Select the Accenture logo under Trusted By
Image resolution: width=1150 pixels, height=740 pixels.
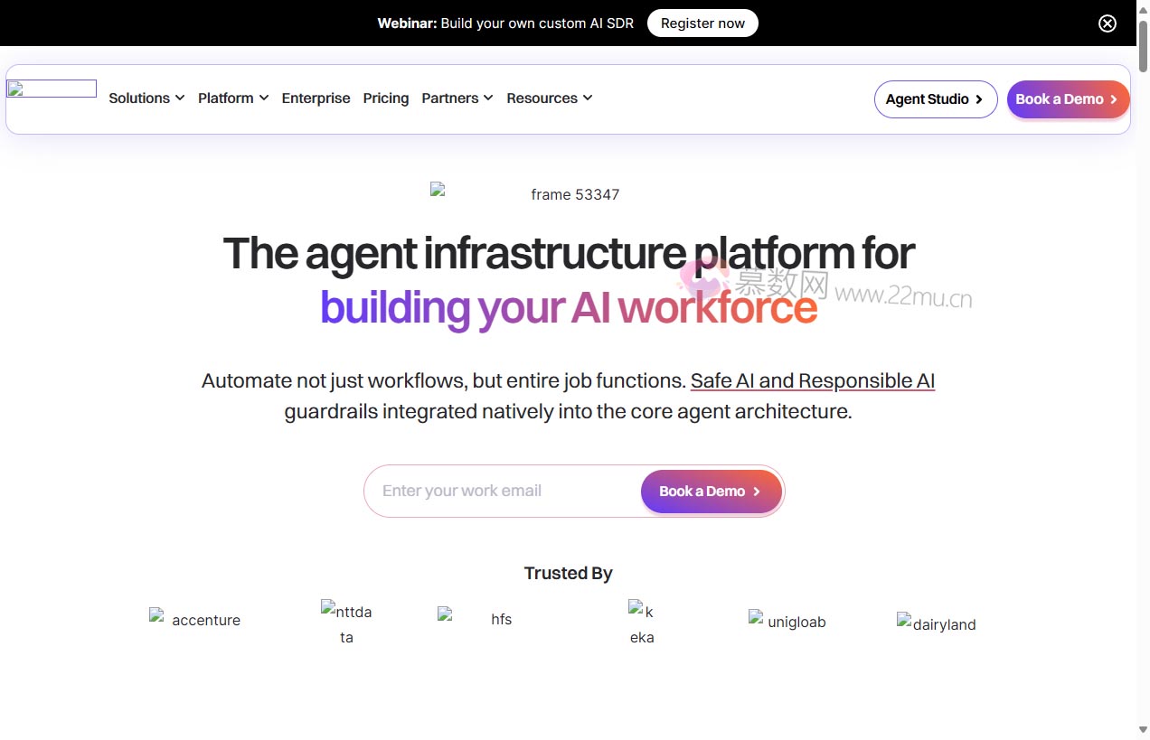coord(195,621)
